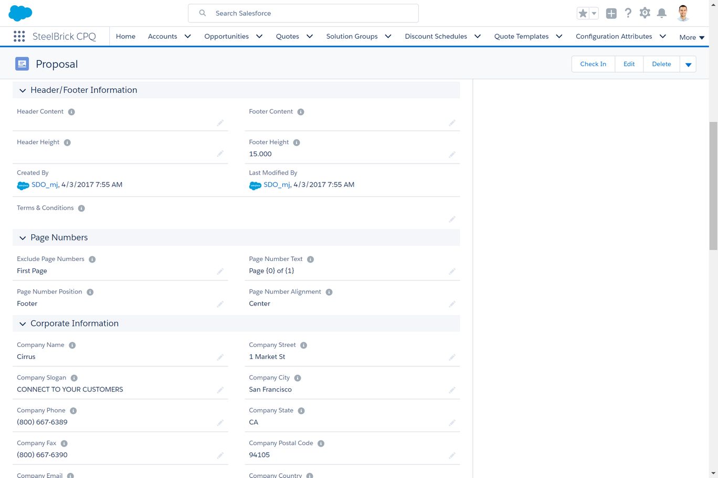Click the Help question mark icon
The height and width of the screenshot is (478, 718).
coord(628,13)
